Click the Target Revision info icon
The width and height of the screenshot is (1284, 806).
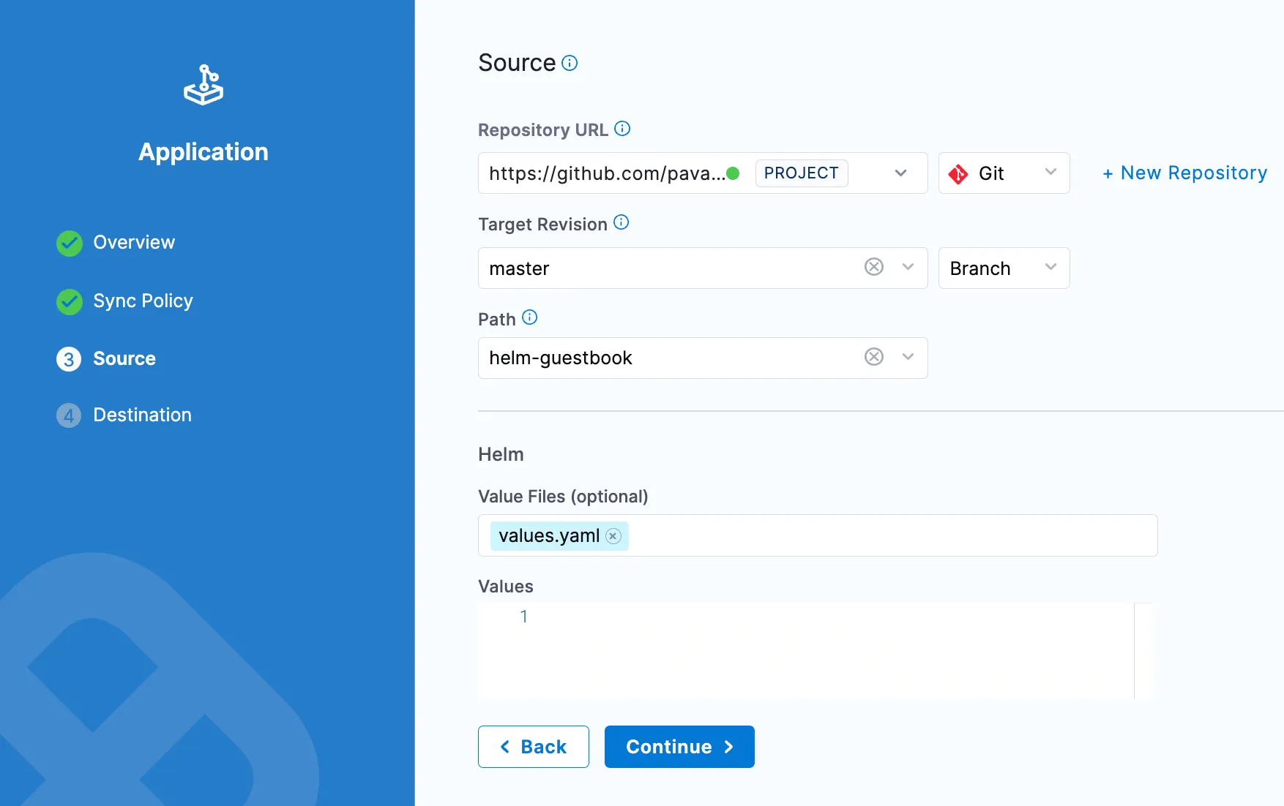(x=622, y=222)
